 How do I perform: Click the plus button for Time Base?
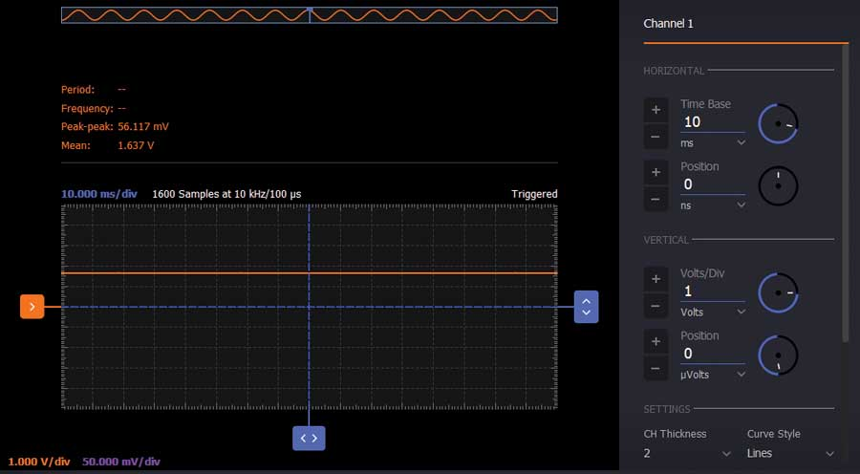point(656,110)
